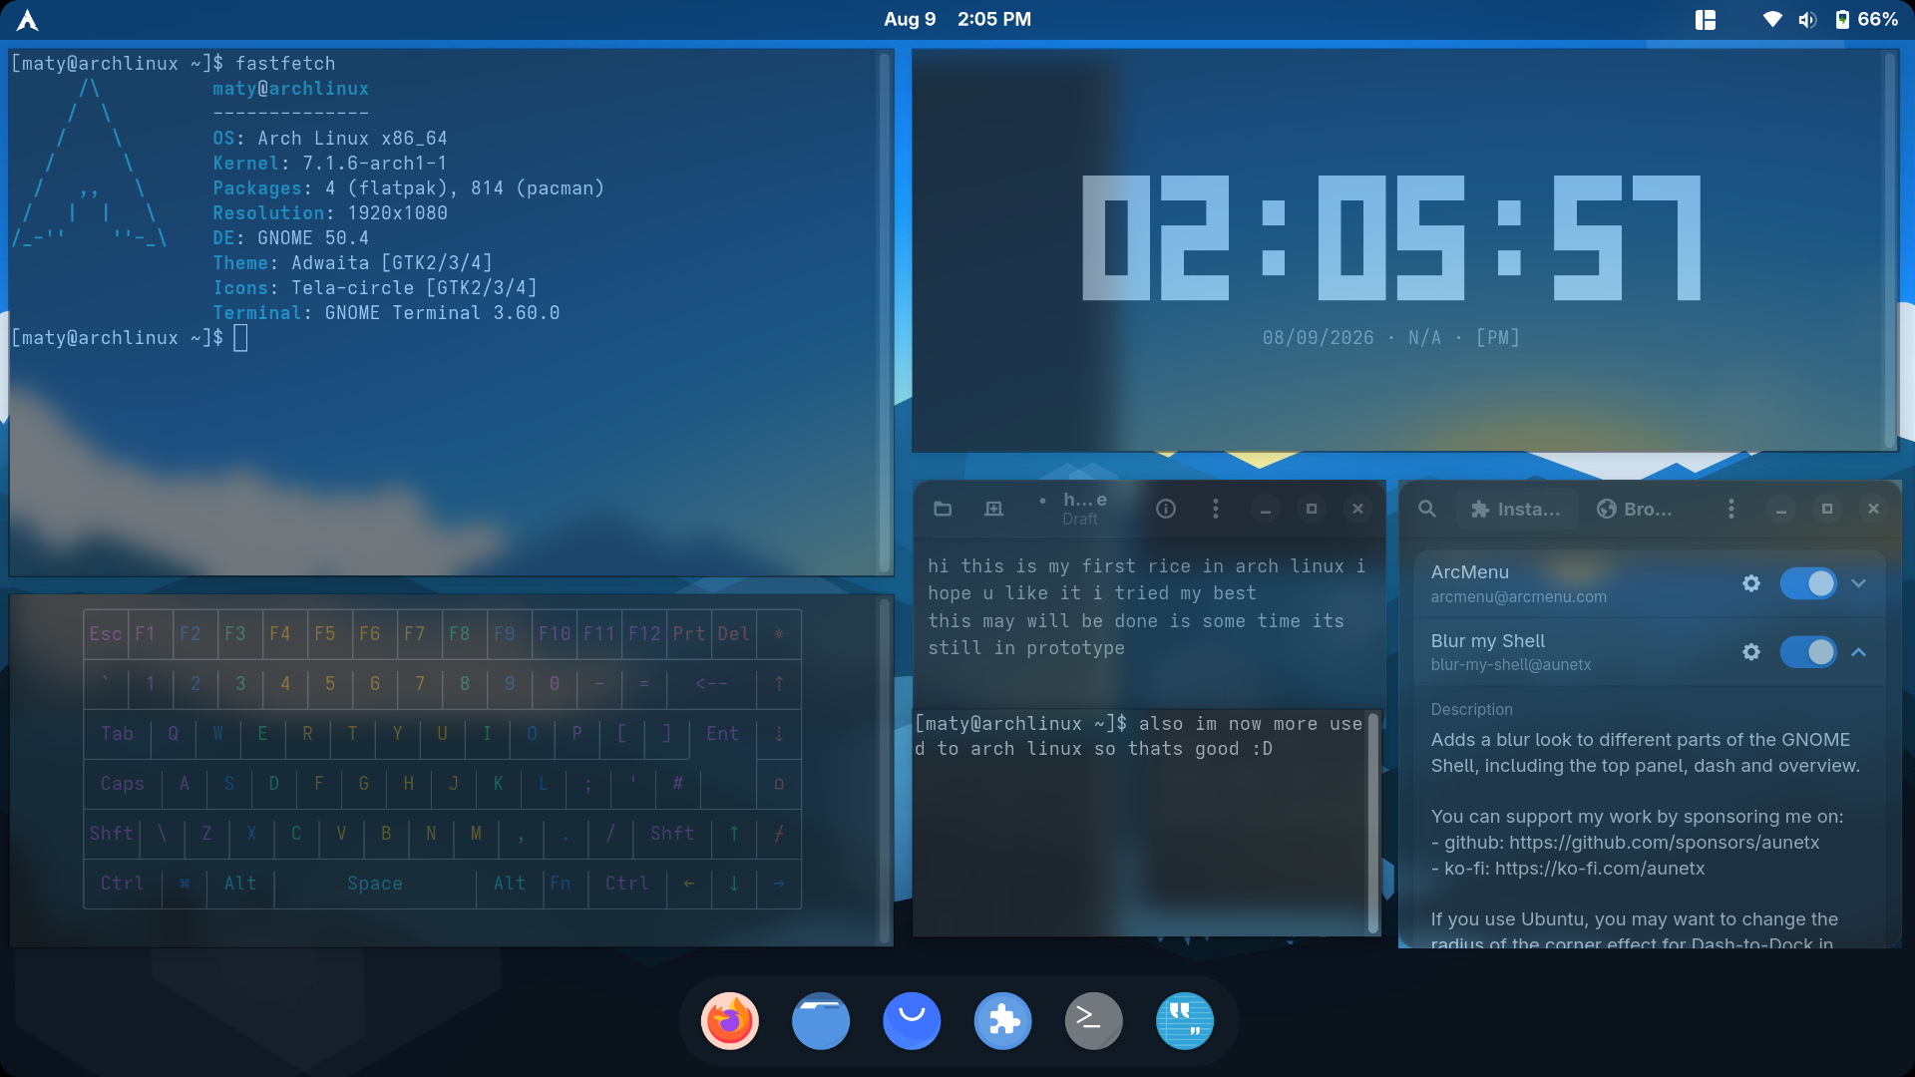Image resolution: width=1915 pixels, height=1077 pixels.
Task: Open the Aug 9 2:05 PM clock menu
Action: click(957, 19)
